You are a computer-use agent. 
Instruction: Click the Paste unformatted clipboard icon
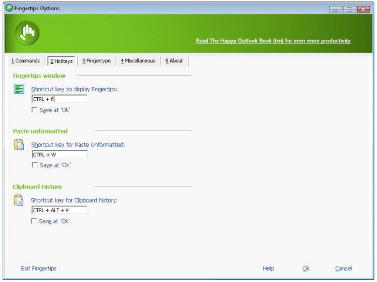[19, 145]
